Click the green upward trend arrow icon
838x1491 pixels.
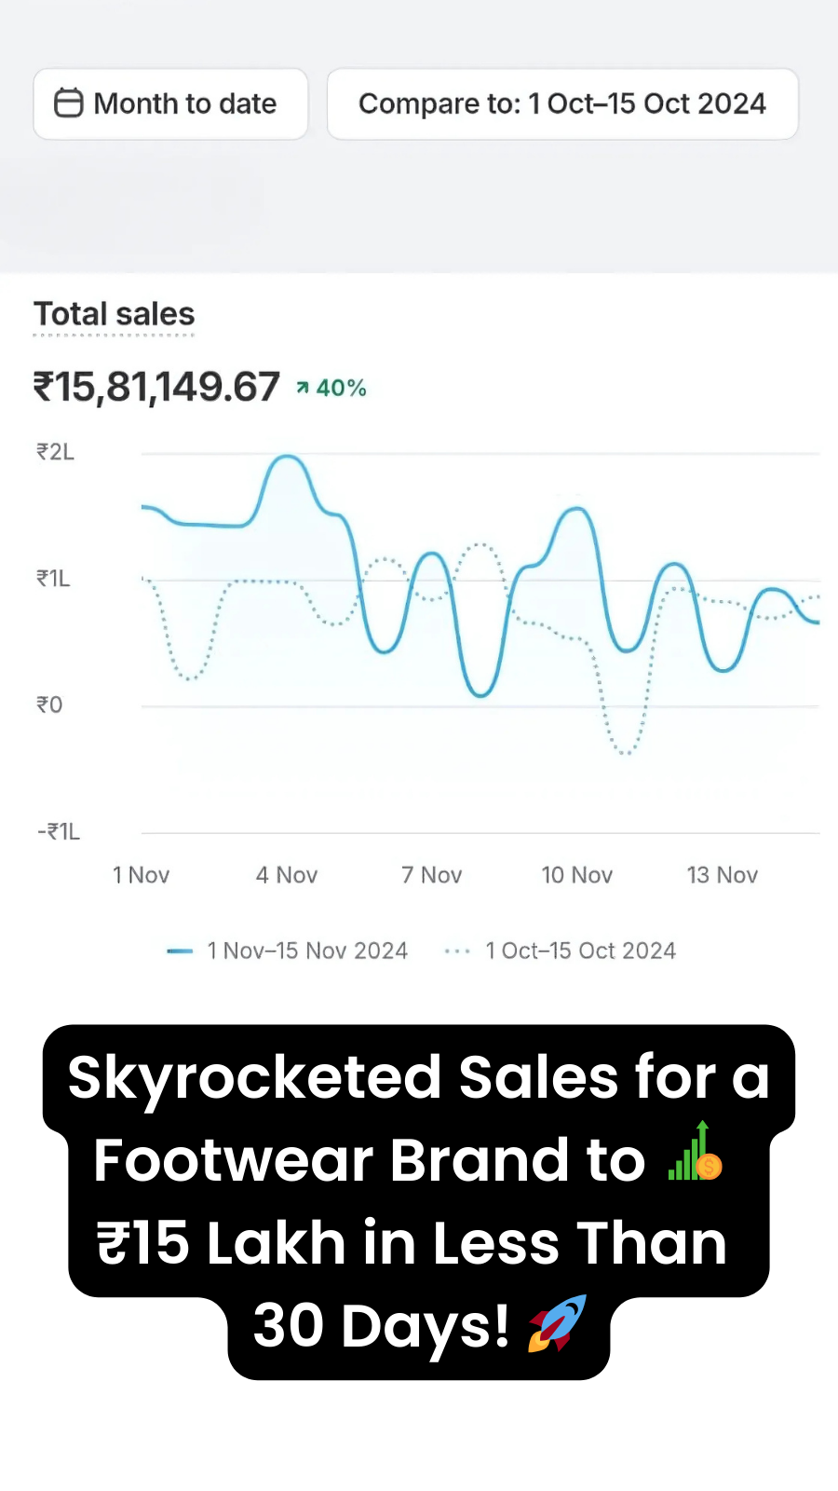tap(303, 388)
